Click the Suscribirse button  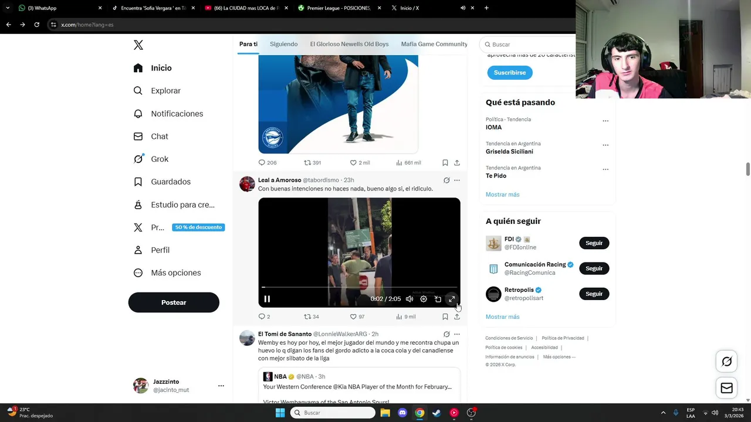[510, 73]
